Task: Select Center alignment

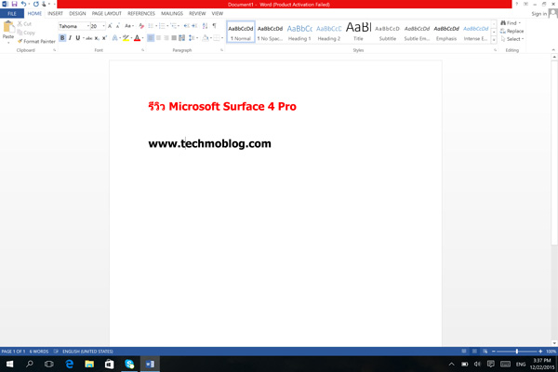Action: coord(158,38)
